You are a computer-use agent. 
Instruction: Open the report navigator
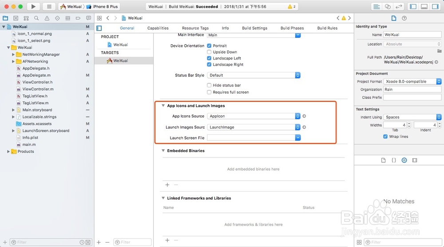89,18
